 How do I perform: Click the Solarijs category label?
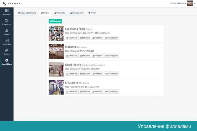[x=89, y=29]
